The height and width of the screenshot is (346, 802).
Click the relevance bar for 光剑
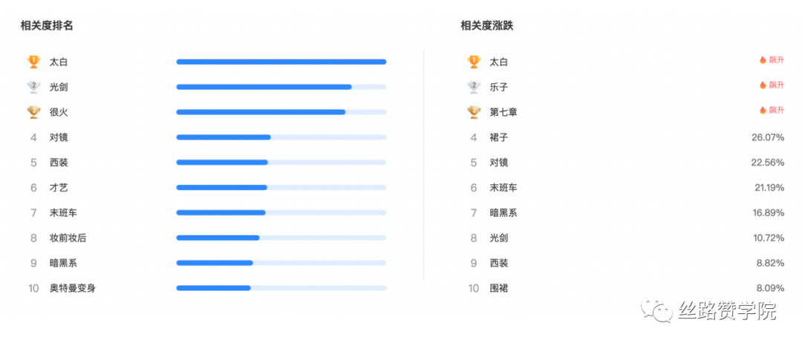click(281, 87)
